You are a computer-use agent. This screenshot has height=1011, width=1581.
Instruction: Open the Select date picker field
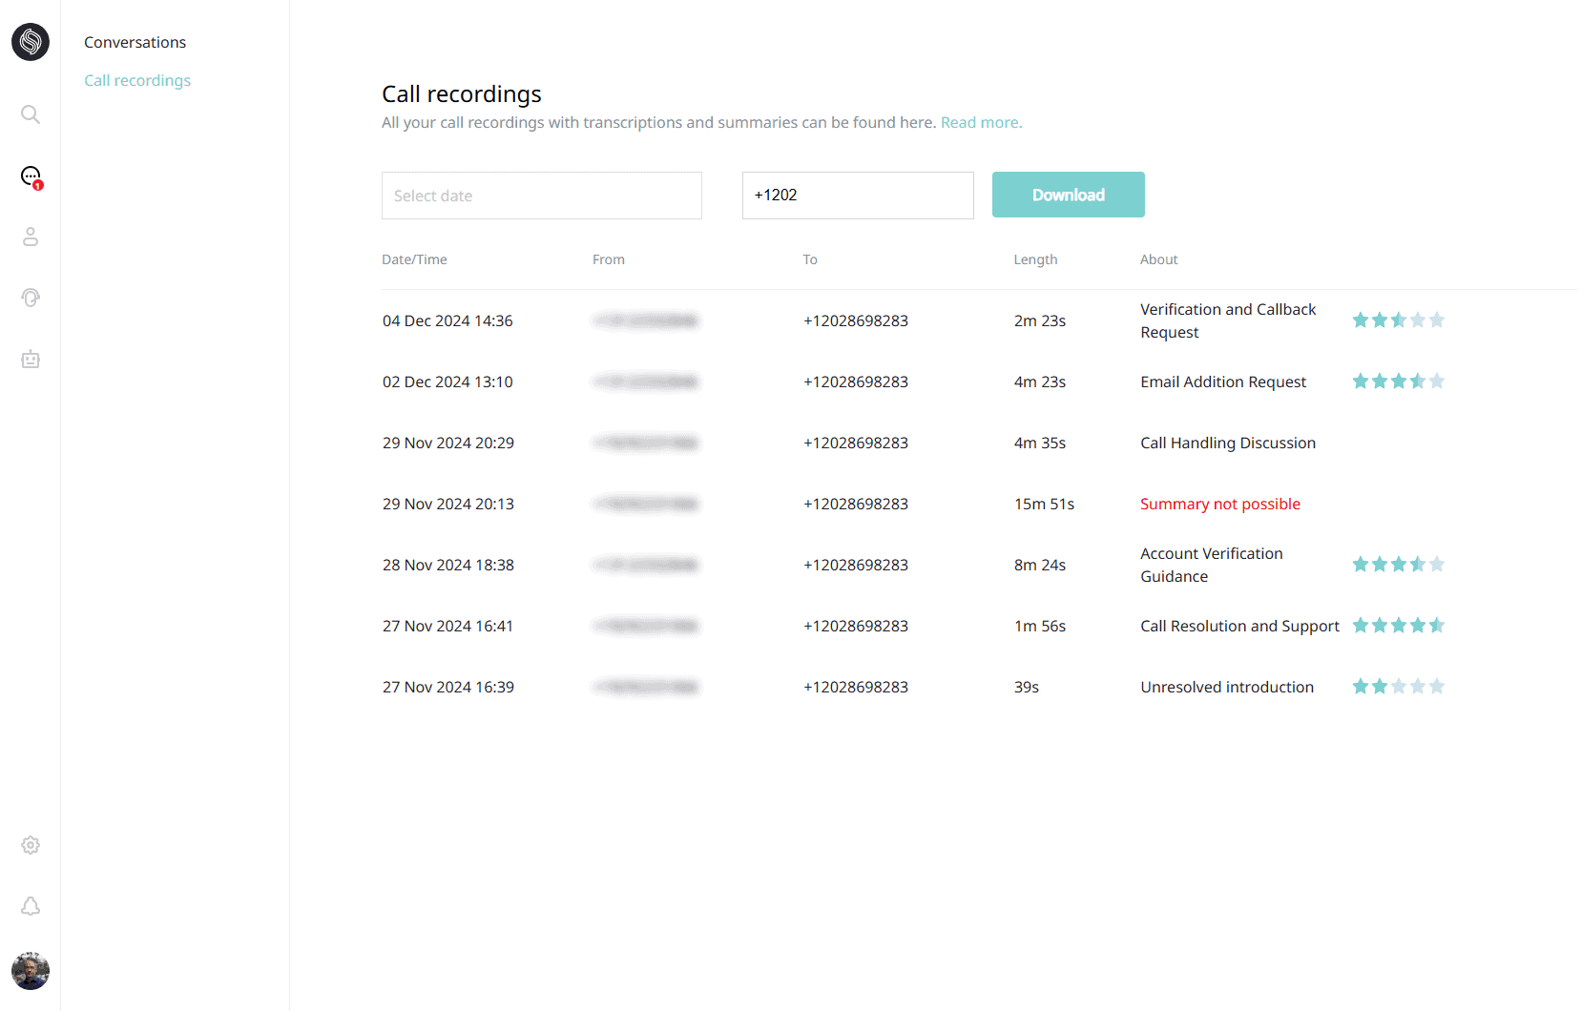tap(541, 196)
